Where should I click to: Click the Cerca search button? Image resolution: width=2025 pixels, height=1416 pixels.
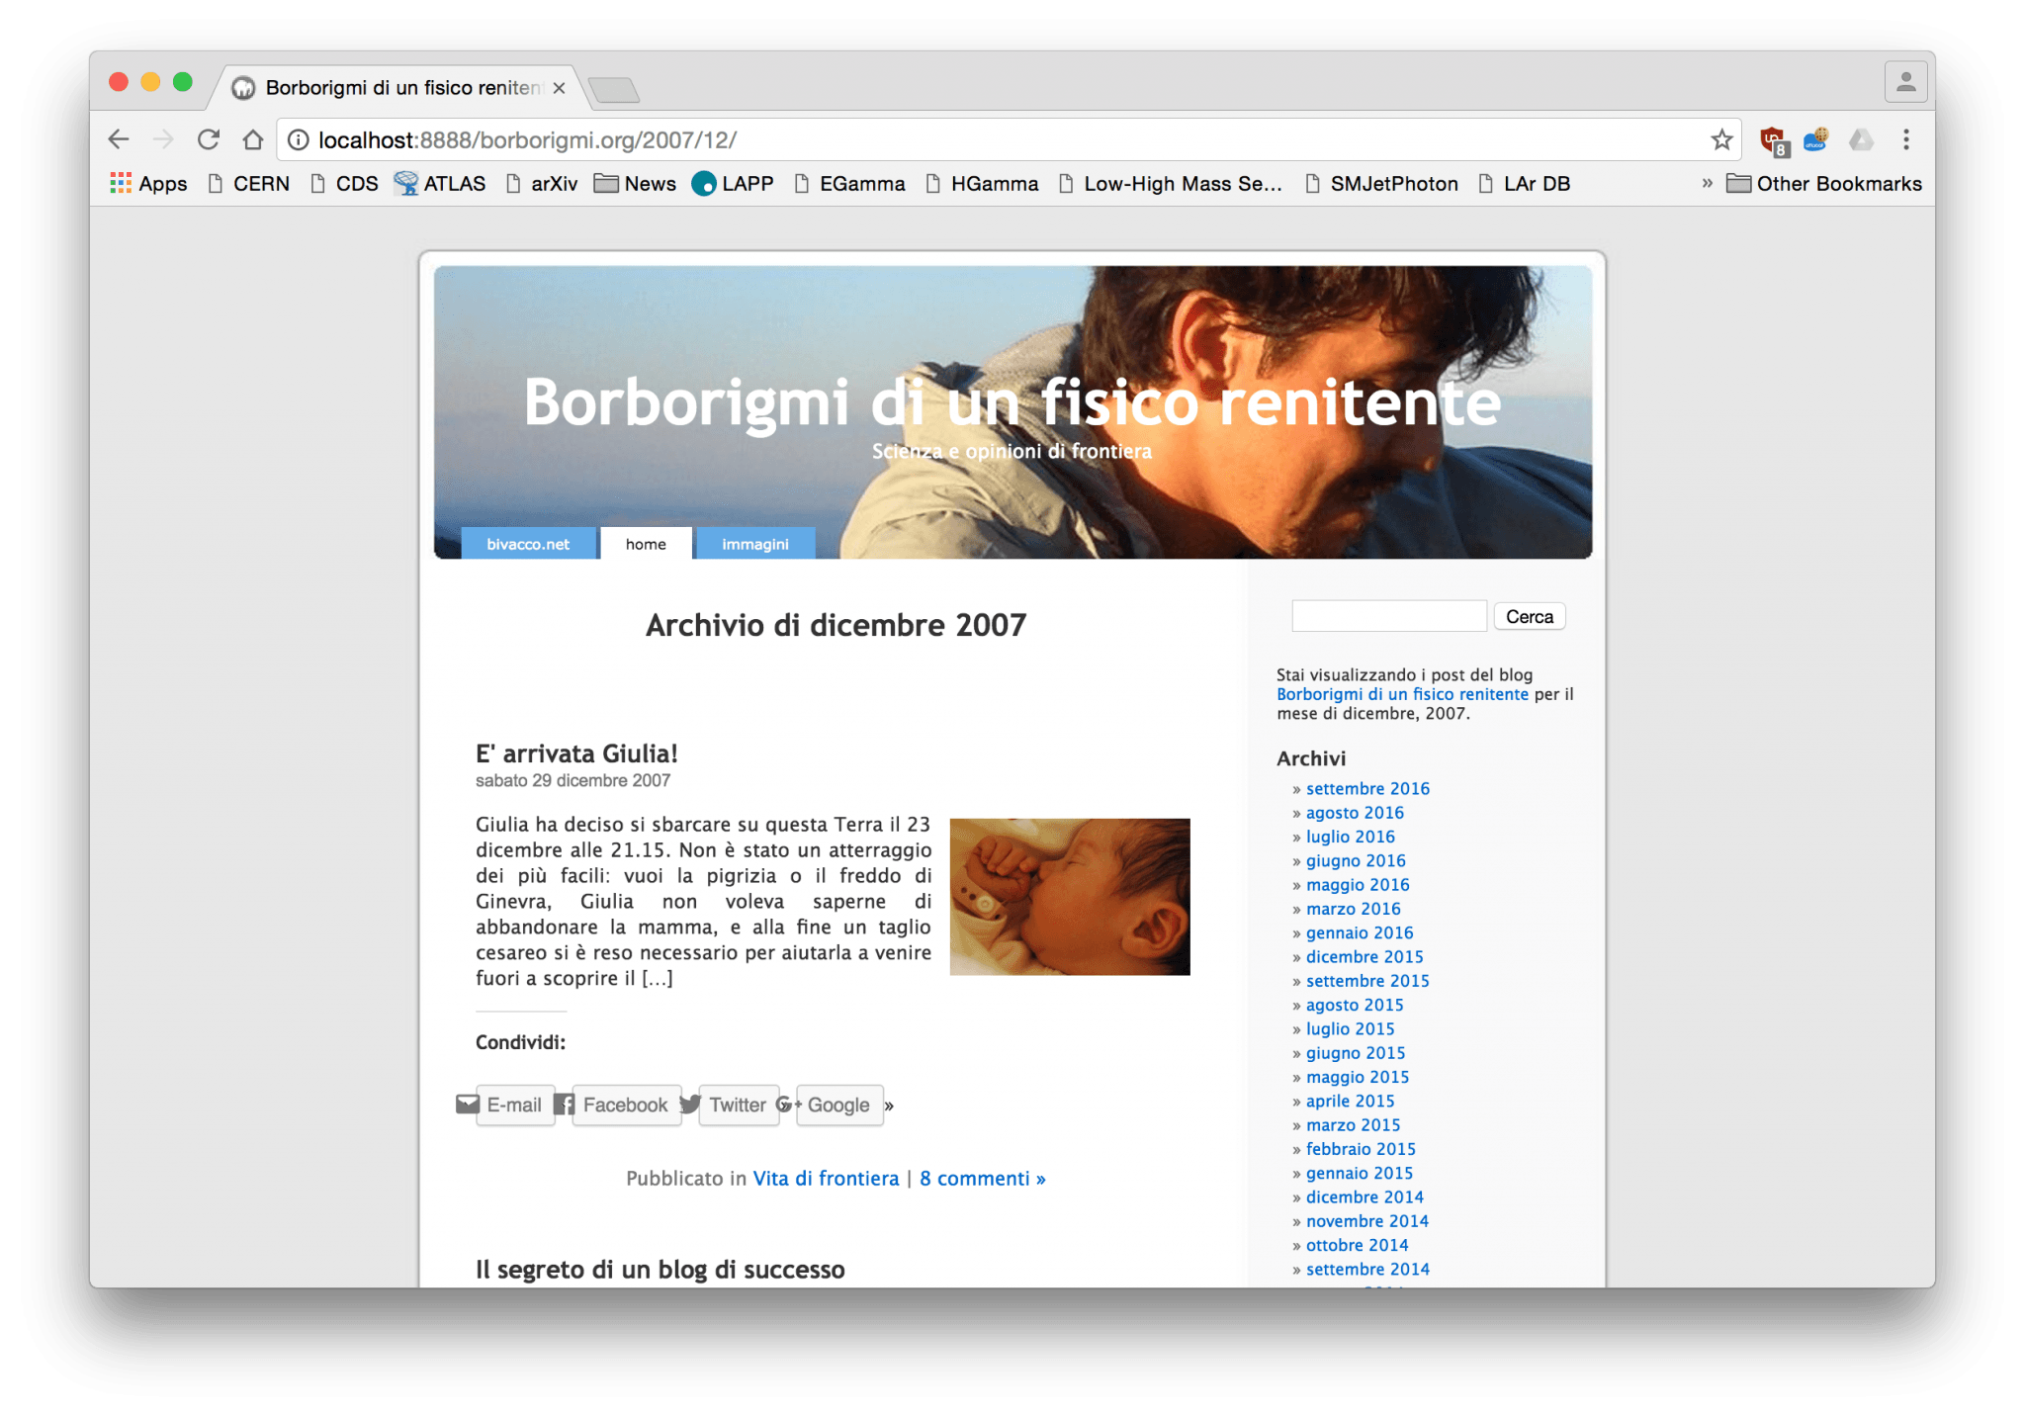(x=1529, y=616)
